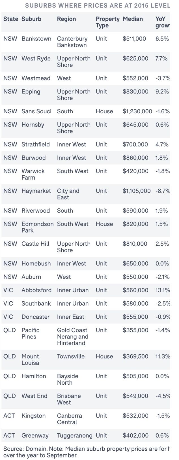Select the Greenway Tuggeranong region cell
The height and width of the screenshot is (460, 179).
pos(75,436)
